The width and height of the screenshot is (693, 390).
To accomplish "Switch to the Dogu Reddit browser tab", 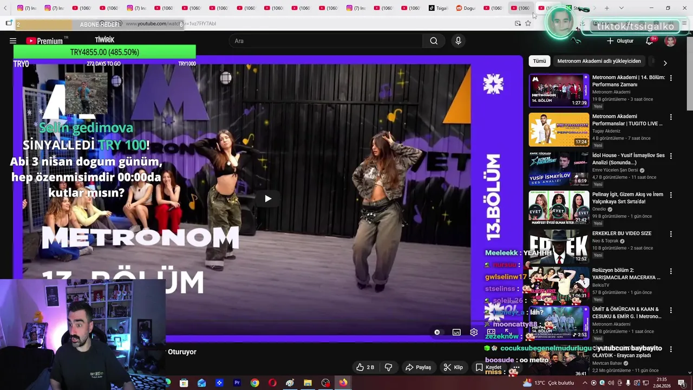I will pos(466,8).
